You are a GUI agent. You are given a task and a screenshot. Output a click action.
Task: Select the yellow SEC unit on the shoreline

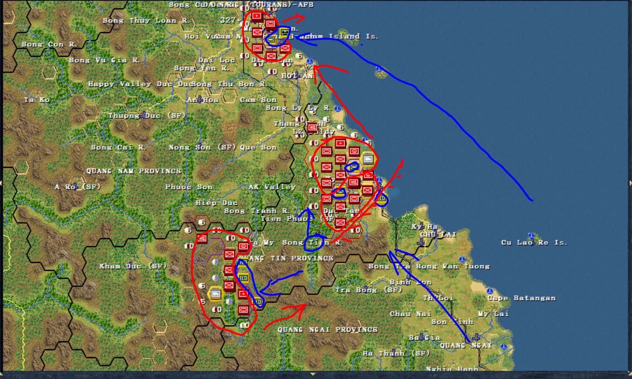(381, 199)
